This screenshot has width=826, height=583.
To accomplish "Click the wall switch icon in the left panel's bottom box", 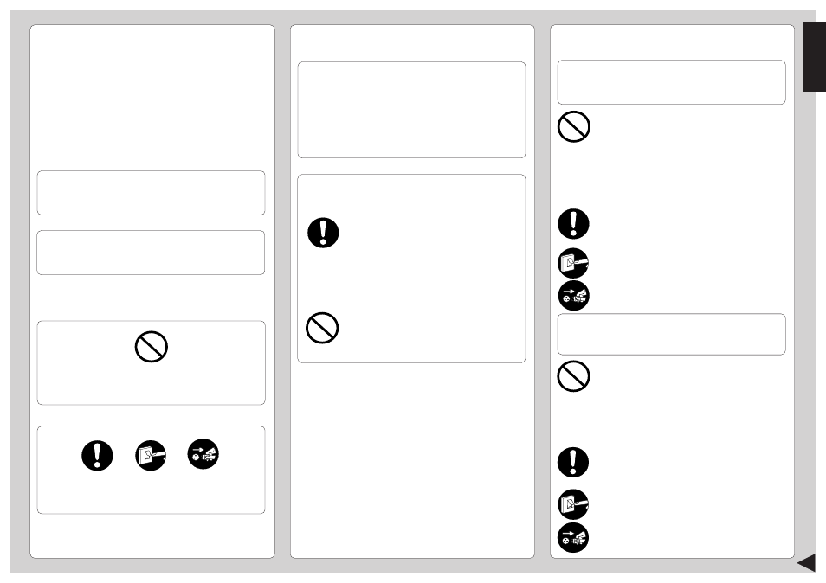I will (x=151, y=455).
